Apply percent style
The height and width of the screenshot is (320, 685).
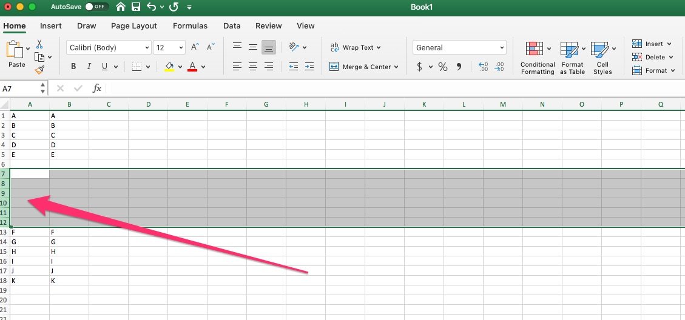coord(443,67)
